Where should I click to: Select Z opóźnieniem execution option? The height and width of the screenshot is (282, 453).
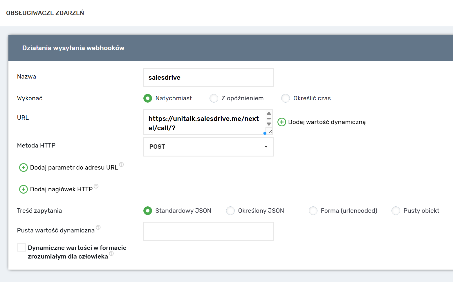pyautogui.click(x=214, y=98)
